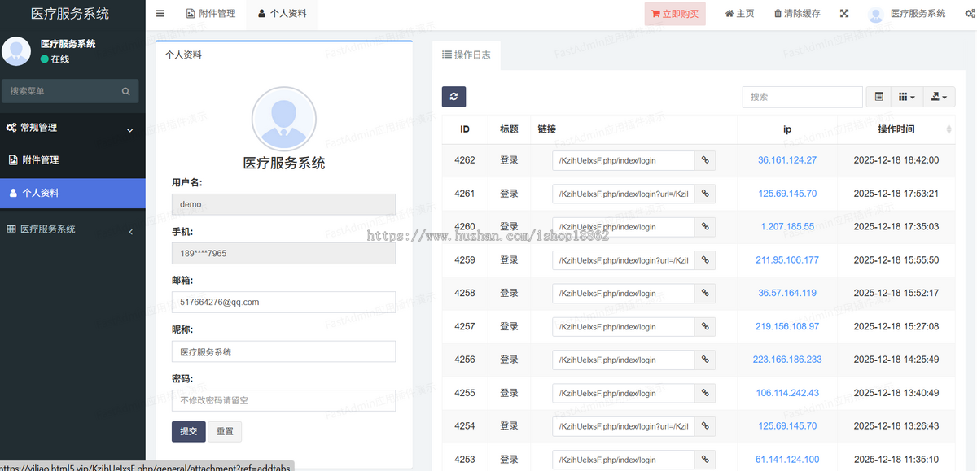Click the magnifier icon in the menu search box

pos(126,90)
